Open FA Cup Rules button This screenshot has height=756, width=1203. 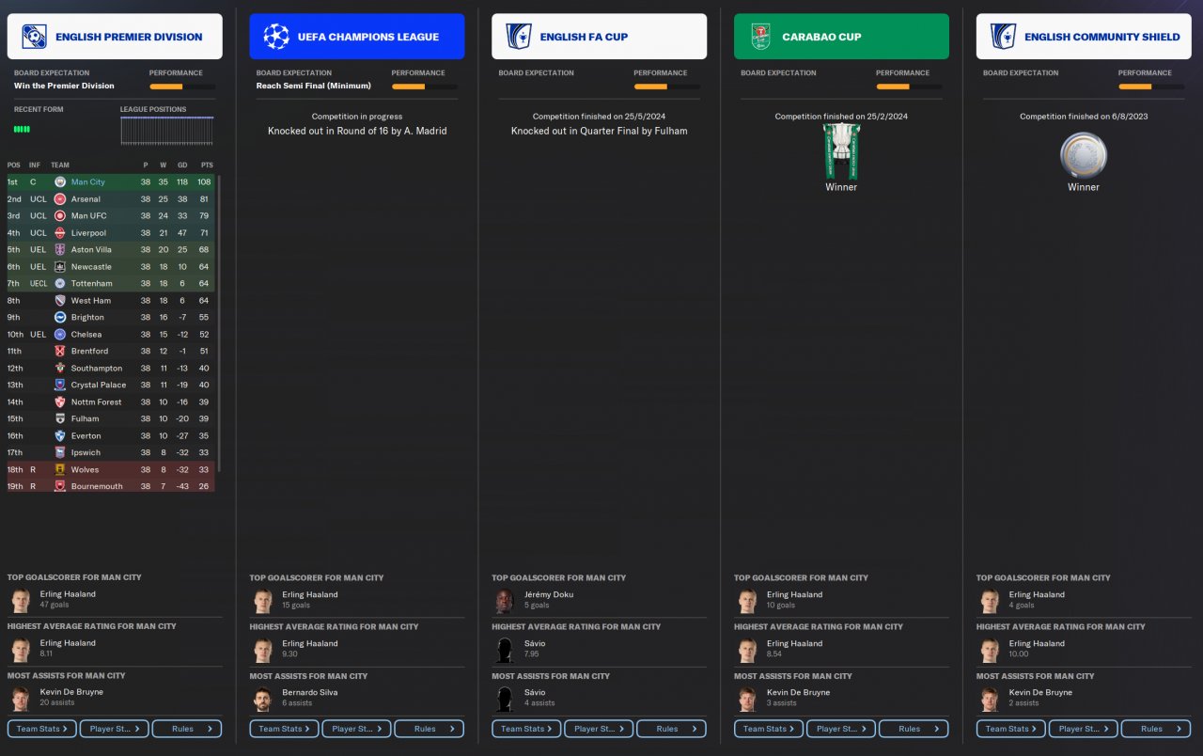point(672,729)
